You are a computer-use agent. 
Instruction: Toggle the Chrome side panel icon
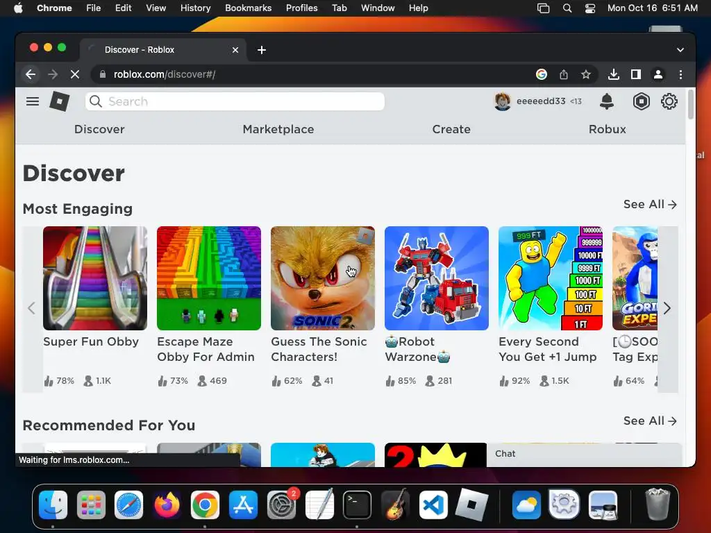click(x=636, y=74)
